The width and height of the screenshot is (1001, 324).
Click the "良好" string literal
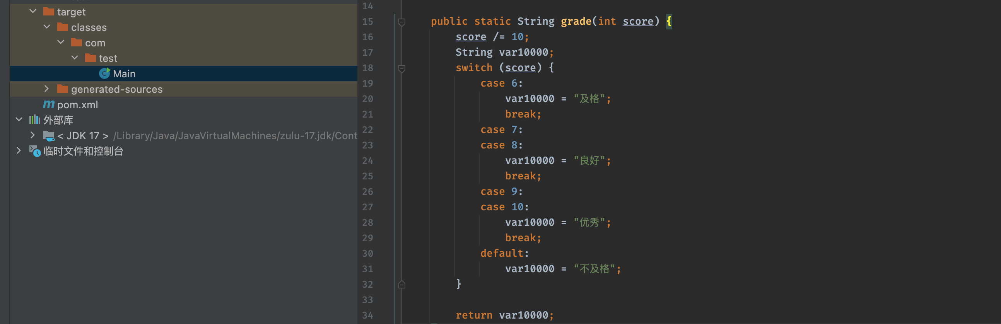click(589, 160)
